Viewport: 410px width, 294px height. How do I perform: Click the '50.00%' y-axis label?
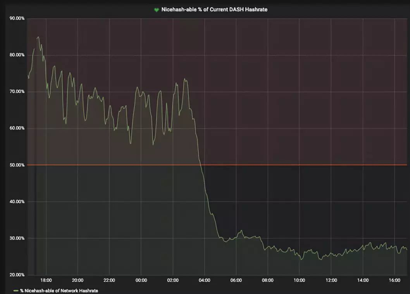click(17, 165)
